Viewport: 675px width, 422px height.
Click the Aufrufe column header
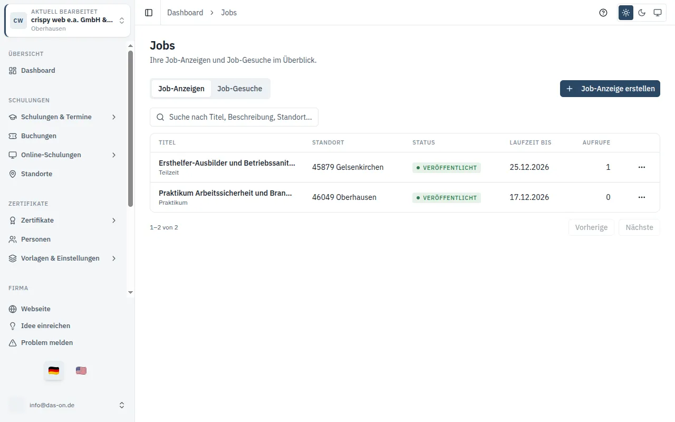coord(596,143)
